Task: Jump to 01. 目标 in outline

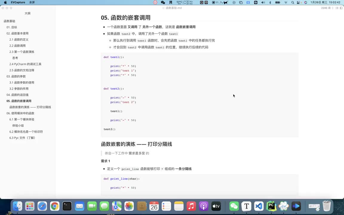Action: pyautogui.click(x=12, y=27)
